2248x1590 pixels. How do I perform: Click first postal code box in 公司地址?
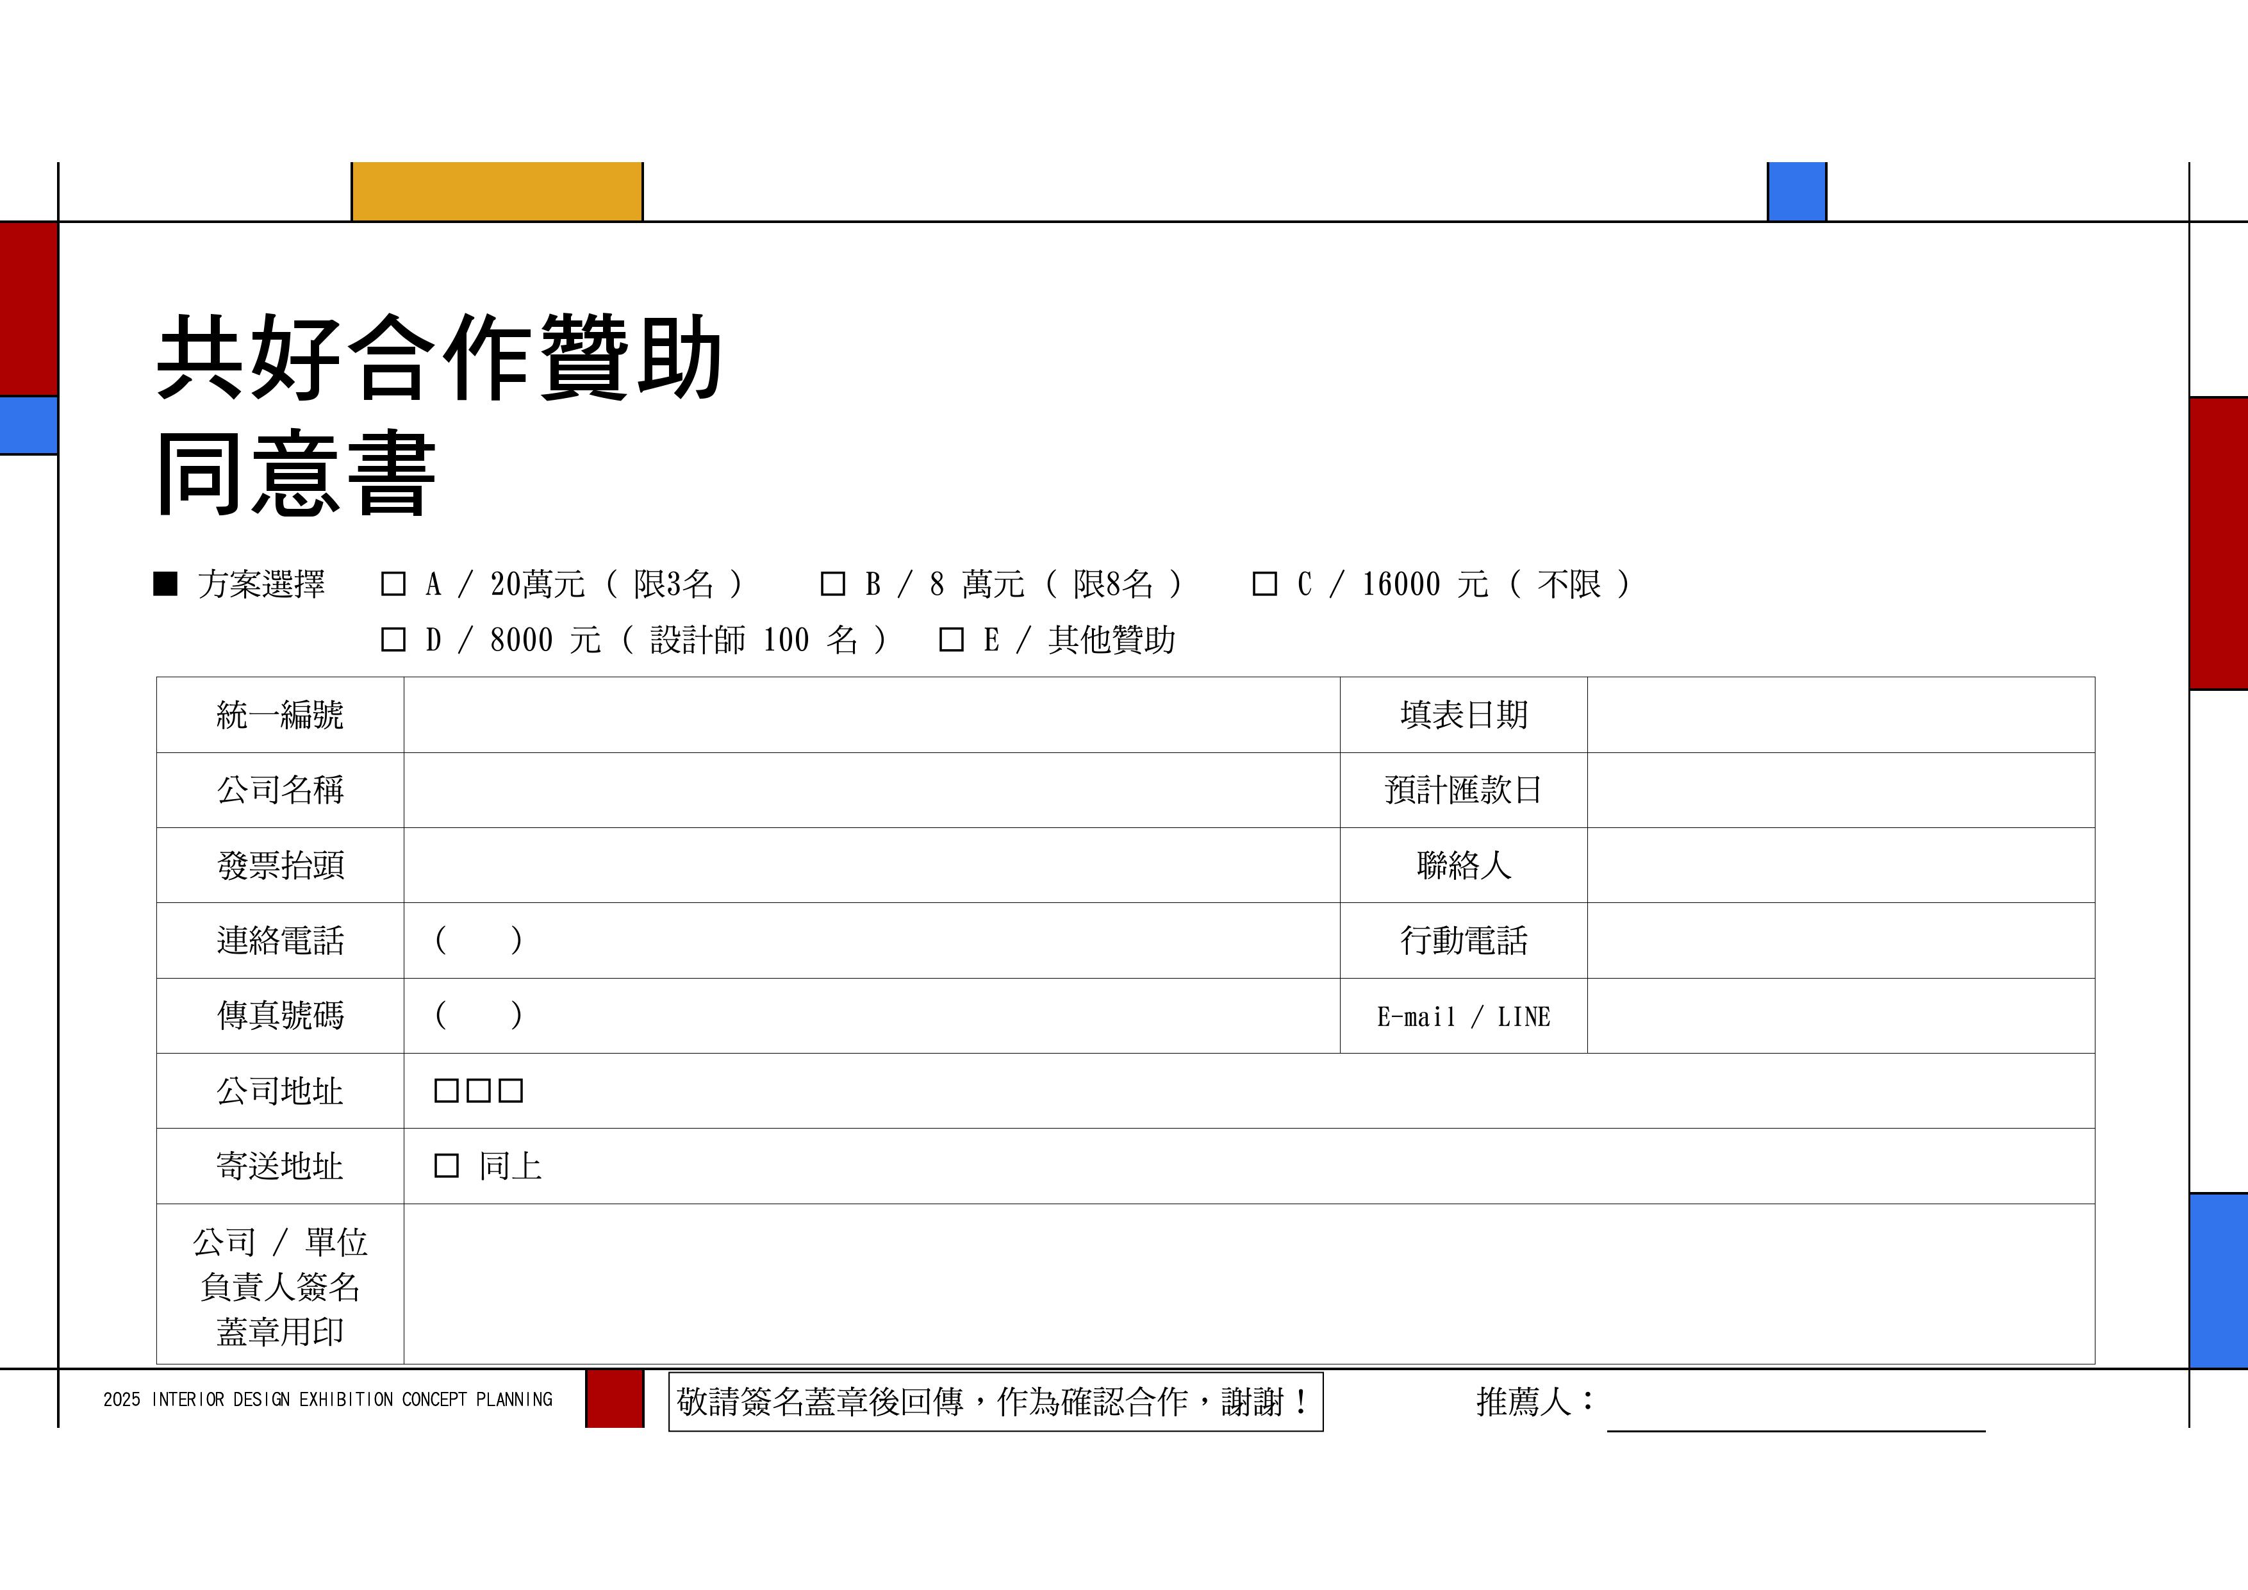tap(447, 1091)
